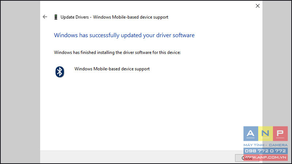Go back with the arrow icon
The width and height of the screenshot is (292, 164).
pyautogui.click(x=45, y=17)
